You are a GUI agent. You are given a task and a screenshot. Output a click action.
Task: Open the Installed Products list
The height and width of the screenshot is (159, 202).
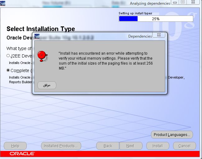pos(61,146)
